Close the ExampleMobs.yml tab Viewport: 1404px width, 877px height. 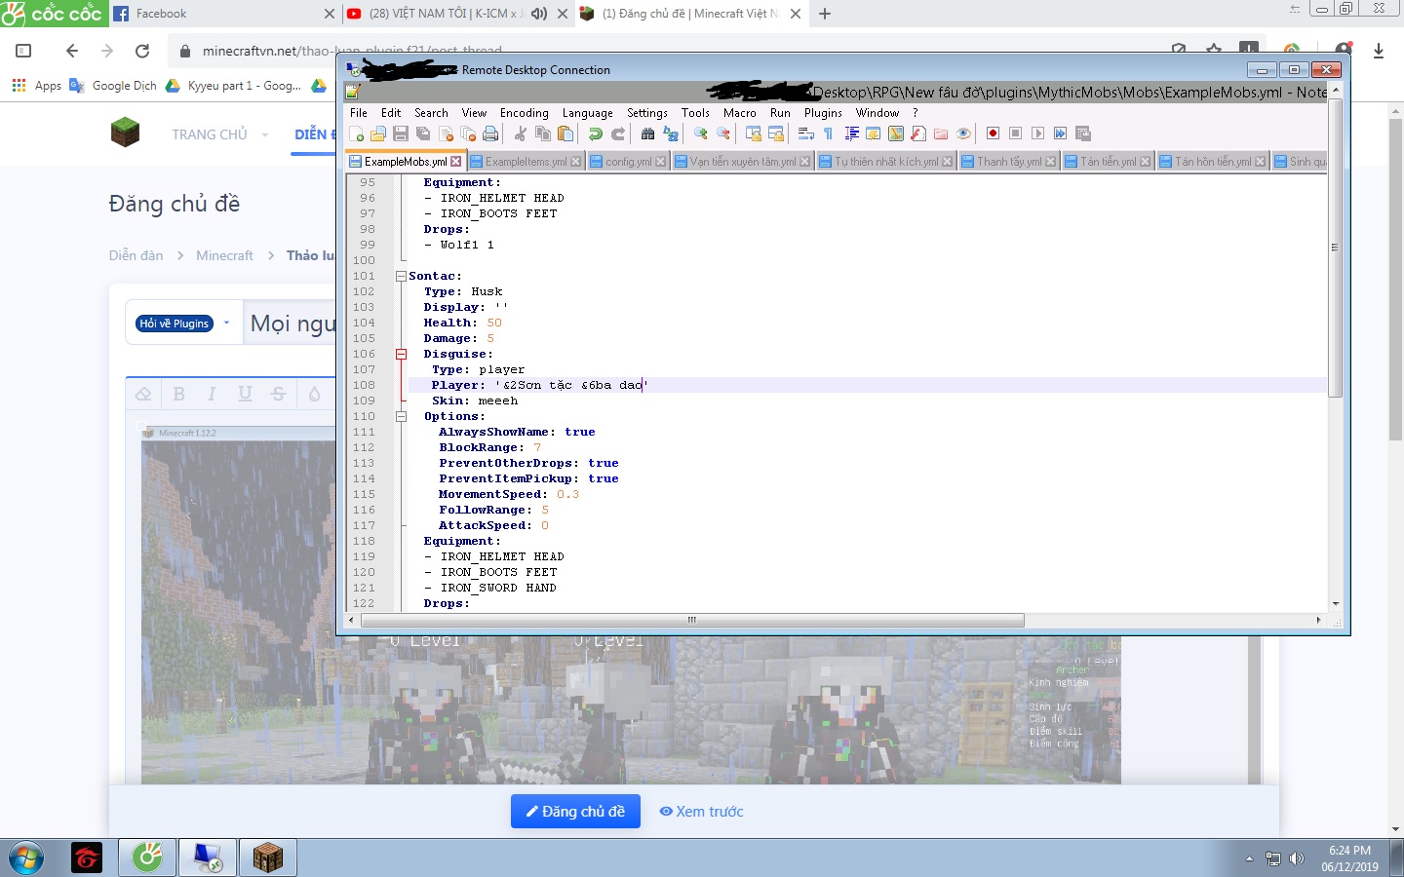[x=455, y=162]
